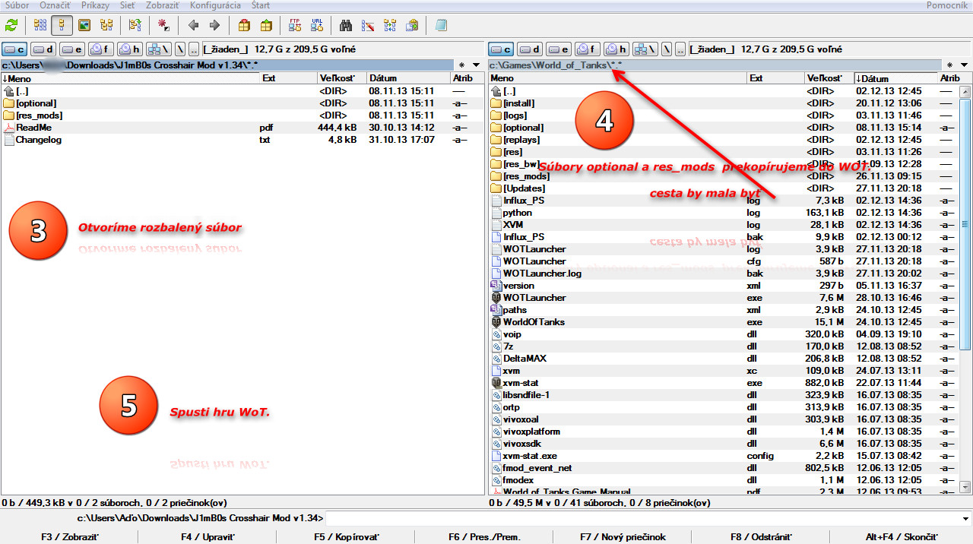The height and width of the screenshot is (544, 973).
Task: Go back with the left arrow icon
Action: [193, 25]
